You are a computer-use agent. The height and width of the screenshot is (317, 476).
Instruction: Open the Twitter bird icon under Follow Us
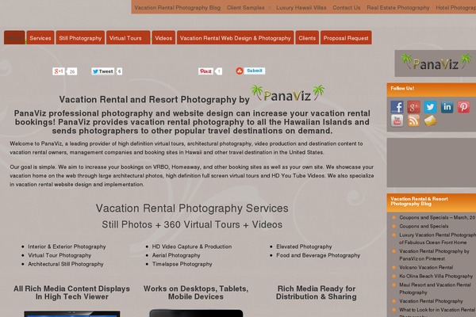point(430,107)
